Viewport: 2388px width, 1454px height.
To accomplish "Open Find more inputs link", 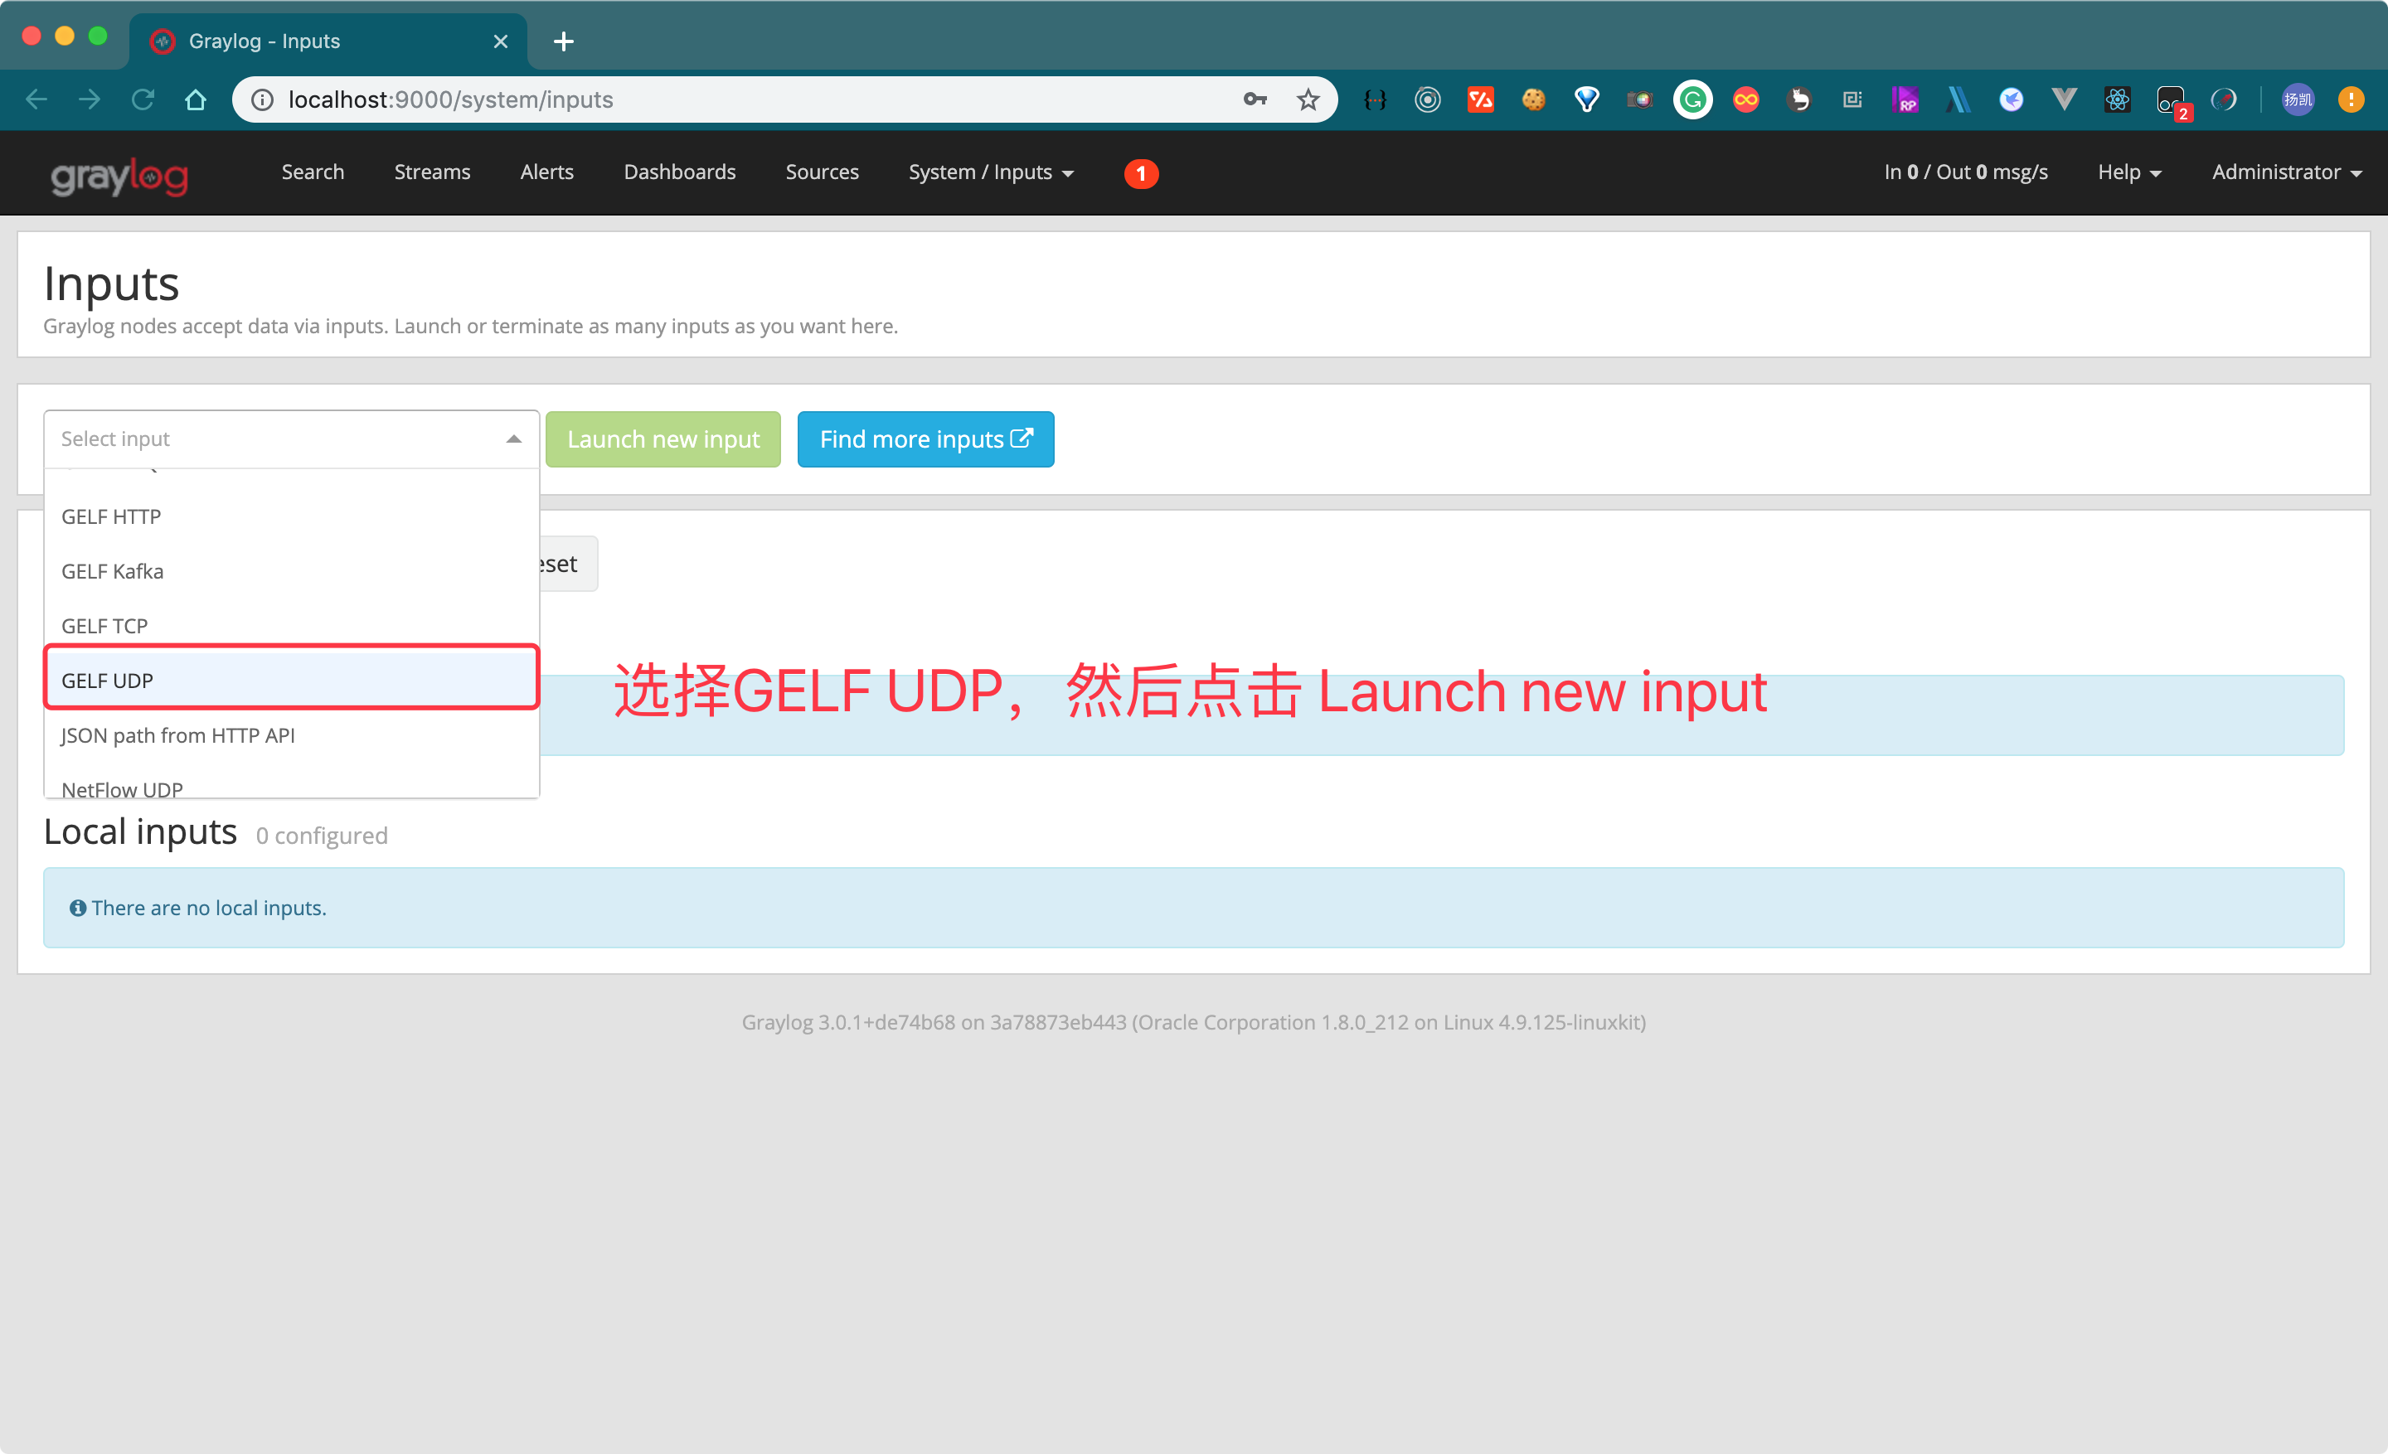I will 925,440.
